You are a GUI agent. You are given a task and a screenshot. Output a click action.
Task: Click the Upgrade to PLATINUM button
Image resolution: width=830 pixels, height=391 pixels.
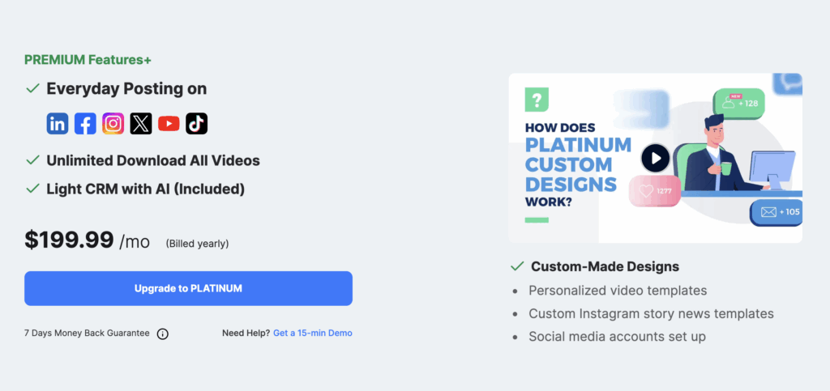tap(188, 288)
